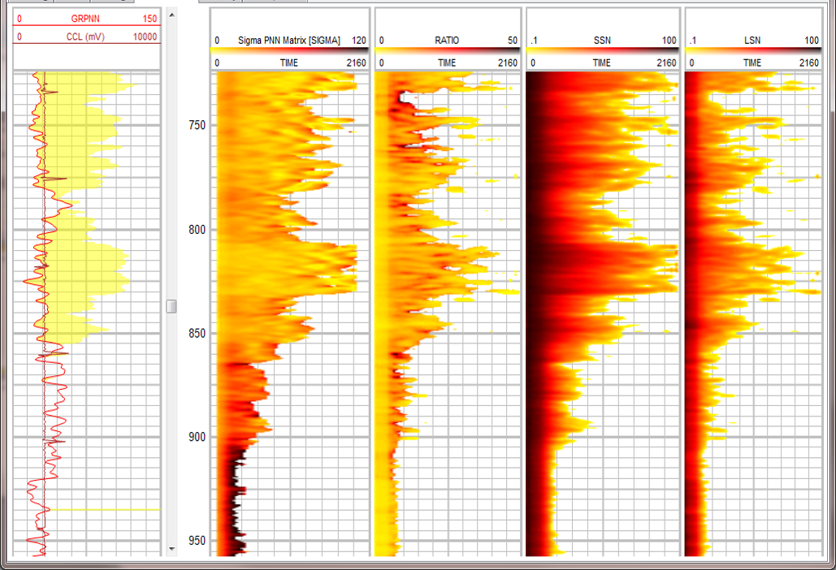The image size is (836, 570).
Task: Click the scroll-up arrow of the log scrollbar
Action: [171, 14]
